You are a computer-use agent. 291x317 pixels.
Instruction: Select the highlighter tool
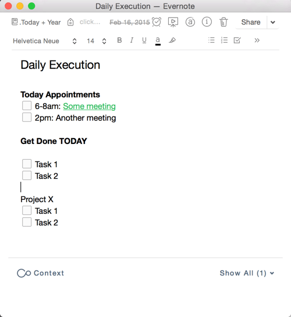172,40
